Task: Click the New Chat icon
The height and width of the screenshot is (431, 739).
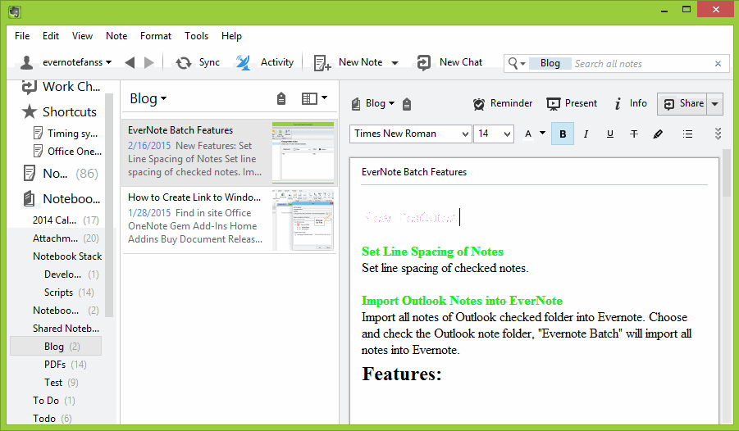Action: click(424, 62)
